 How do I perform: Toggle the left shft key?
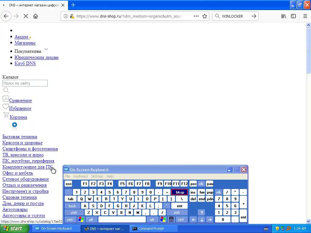pyautogui.click(x=74, y=213)
